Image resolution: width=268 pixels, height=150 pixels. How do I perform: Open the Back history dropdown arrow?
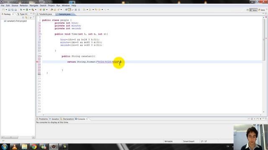pos(102,10)
